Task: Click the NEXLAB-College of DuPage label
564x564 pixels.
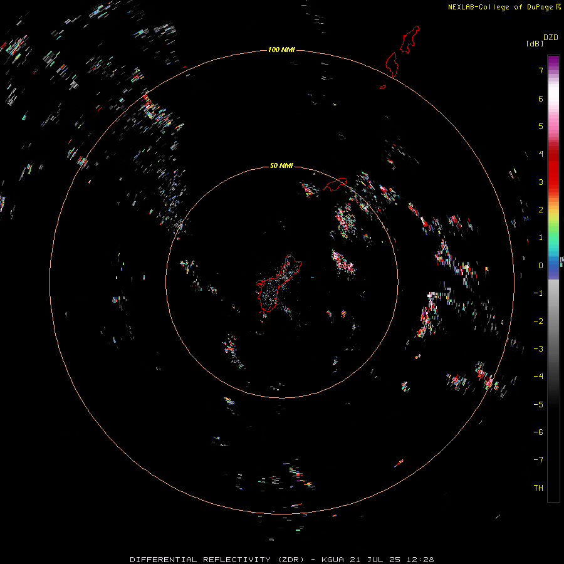Action: (x=501, y=7)
